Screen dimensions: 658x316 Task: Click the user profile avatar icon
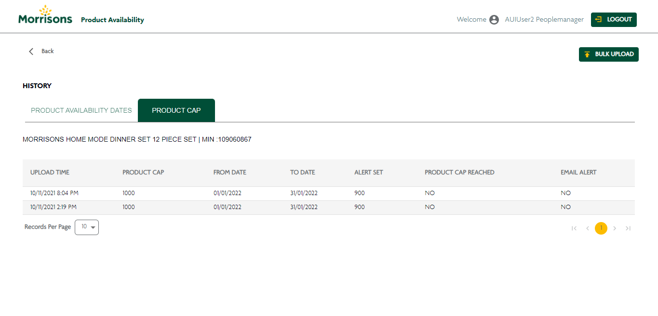pos(494,20)
